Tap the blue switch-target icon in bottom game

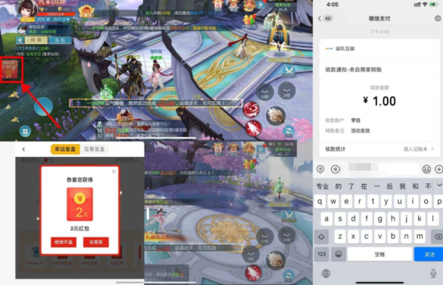289,275
